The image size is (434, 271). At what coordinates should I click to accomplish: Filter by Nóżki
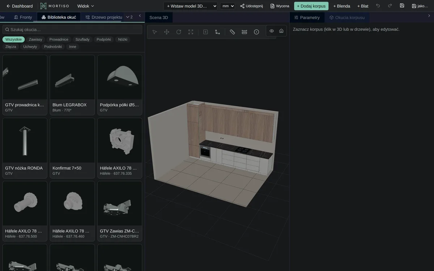[x=123, y=39]
